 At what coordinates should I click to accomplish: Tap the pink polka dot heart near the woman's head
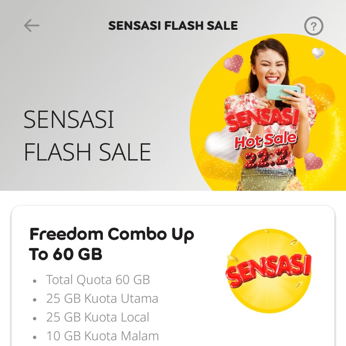coord(233,64)
